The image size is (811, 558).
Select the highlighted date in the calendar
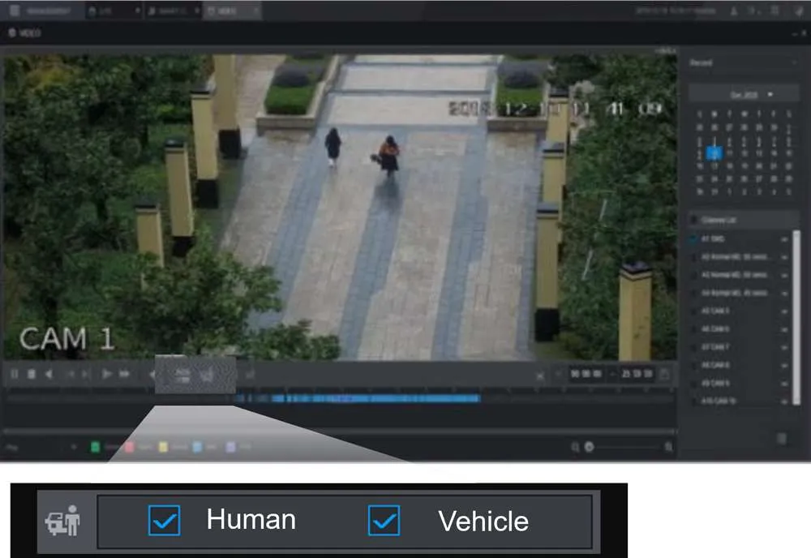714,153
